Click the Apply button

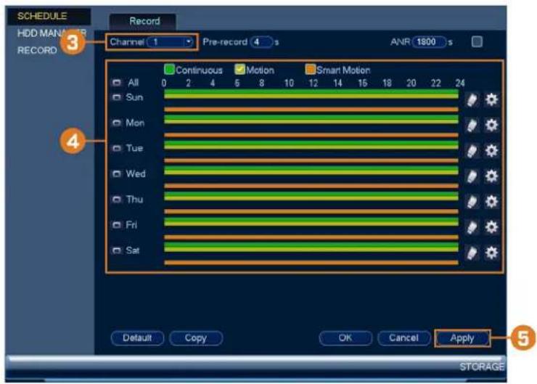462,338
